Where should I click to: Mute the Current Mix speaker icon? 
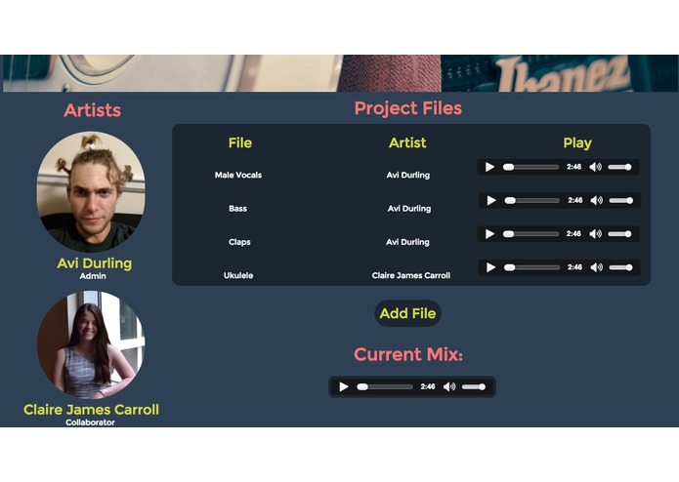click(449, 386)
